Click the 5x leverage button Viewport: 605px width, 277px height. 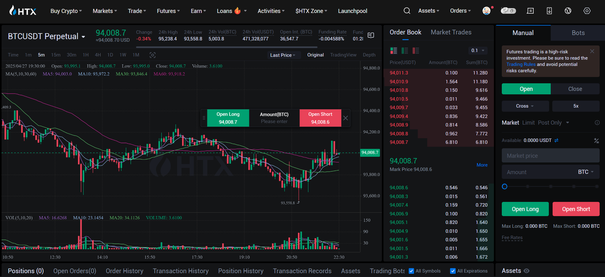pos(576,106)
